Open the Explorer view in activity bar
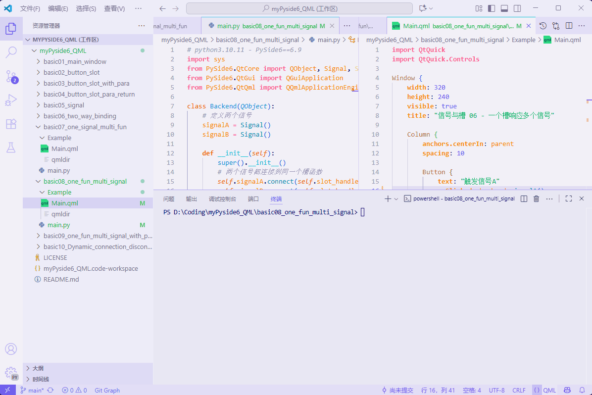 tap(11, 29)
